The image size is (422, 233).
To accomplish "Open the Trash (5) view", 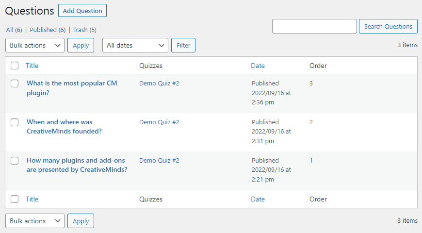I will pyautogui.click(x=85, y=30).
